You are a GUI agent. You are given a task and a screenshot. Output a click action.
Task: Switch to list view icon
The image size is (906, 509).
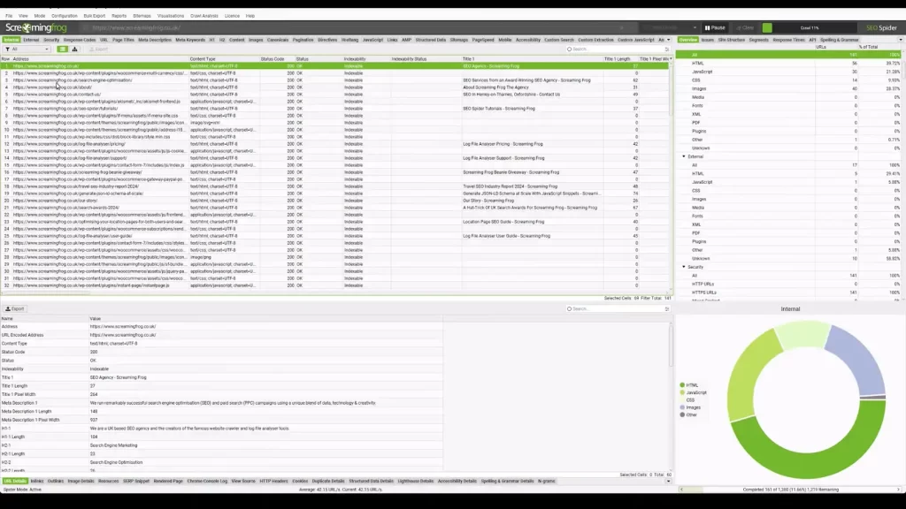(x=62, y=49)
